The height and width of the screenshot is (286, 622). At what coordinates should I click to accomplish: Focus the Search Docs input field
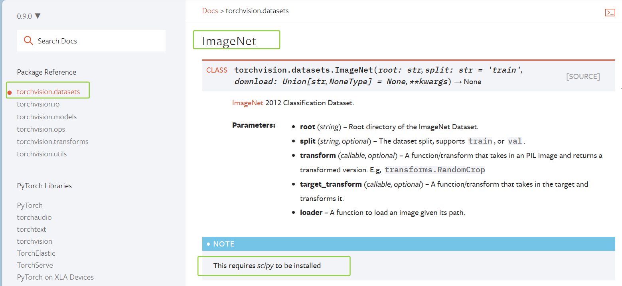click(x=91, y=41)
